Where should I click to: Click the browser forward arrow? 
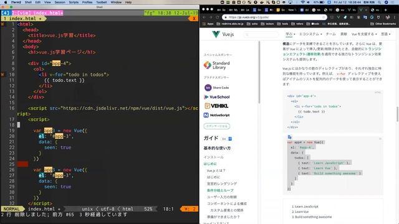[211, 17]
